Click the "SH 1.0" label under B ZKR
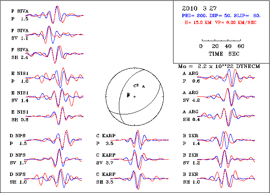 coord(191,182)
